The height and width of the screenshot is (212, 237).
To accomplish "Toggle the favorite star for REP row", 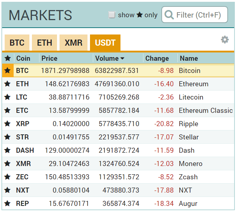I will coord(8,203).
